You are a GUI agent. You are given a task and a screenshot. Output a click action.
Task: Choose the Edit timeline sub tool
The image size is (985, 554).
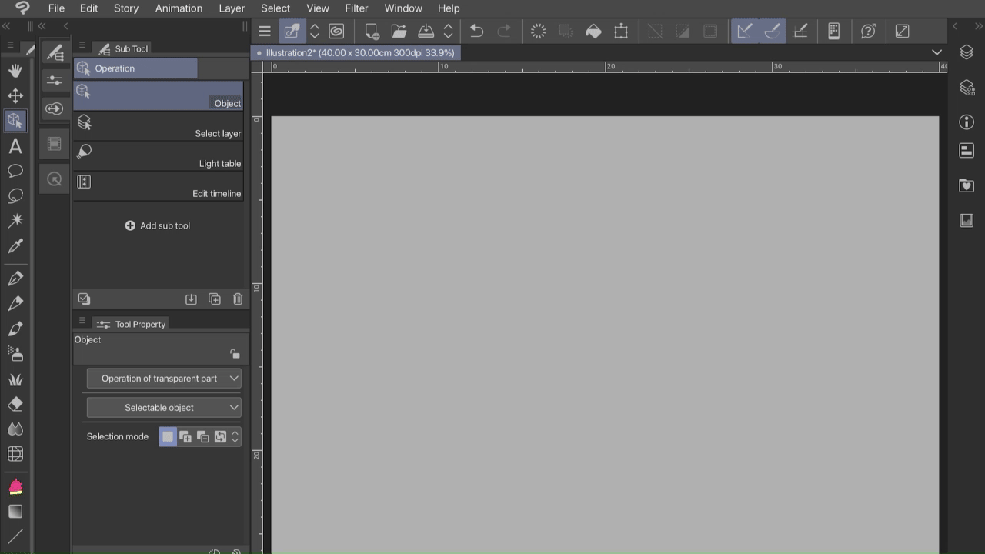pos(159,186)
